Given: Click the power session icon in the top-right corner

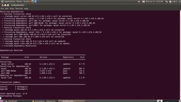Looking at the screenshot, I should click(x=180, y=2).
